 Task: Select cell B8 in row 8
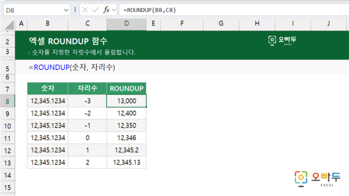pyautogui.click(x=48, y=101)
